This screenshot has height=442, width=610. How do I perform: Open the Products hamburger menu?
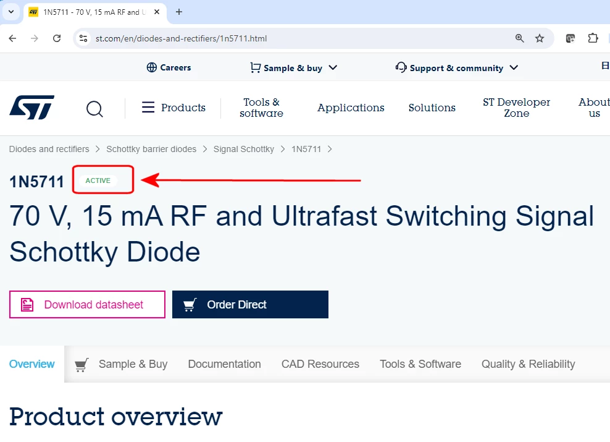(x=173, y=108)
